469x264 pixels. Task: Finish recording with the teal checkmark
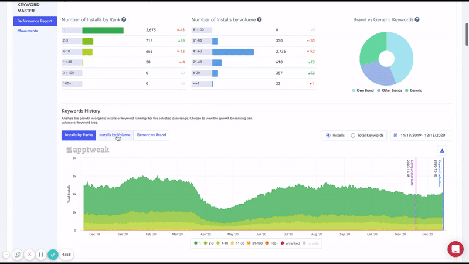[x=53, y=255]
